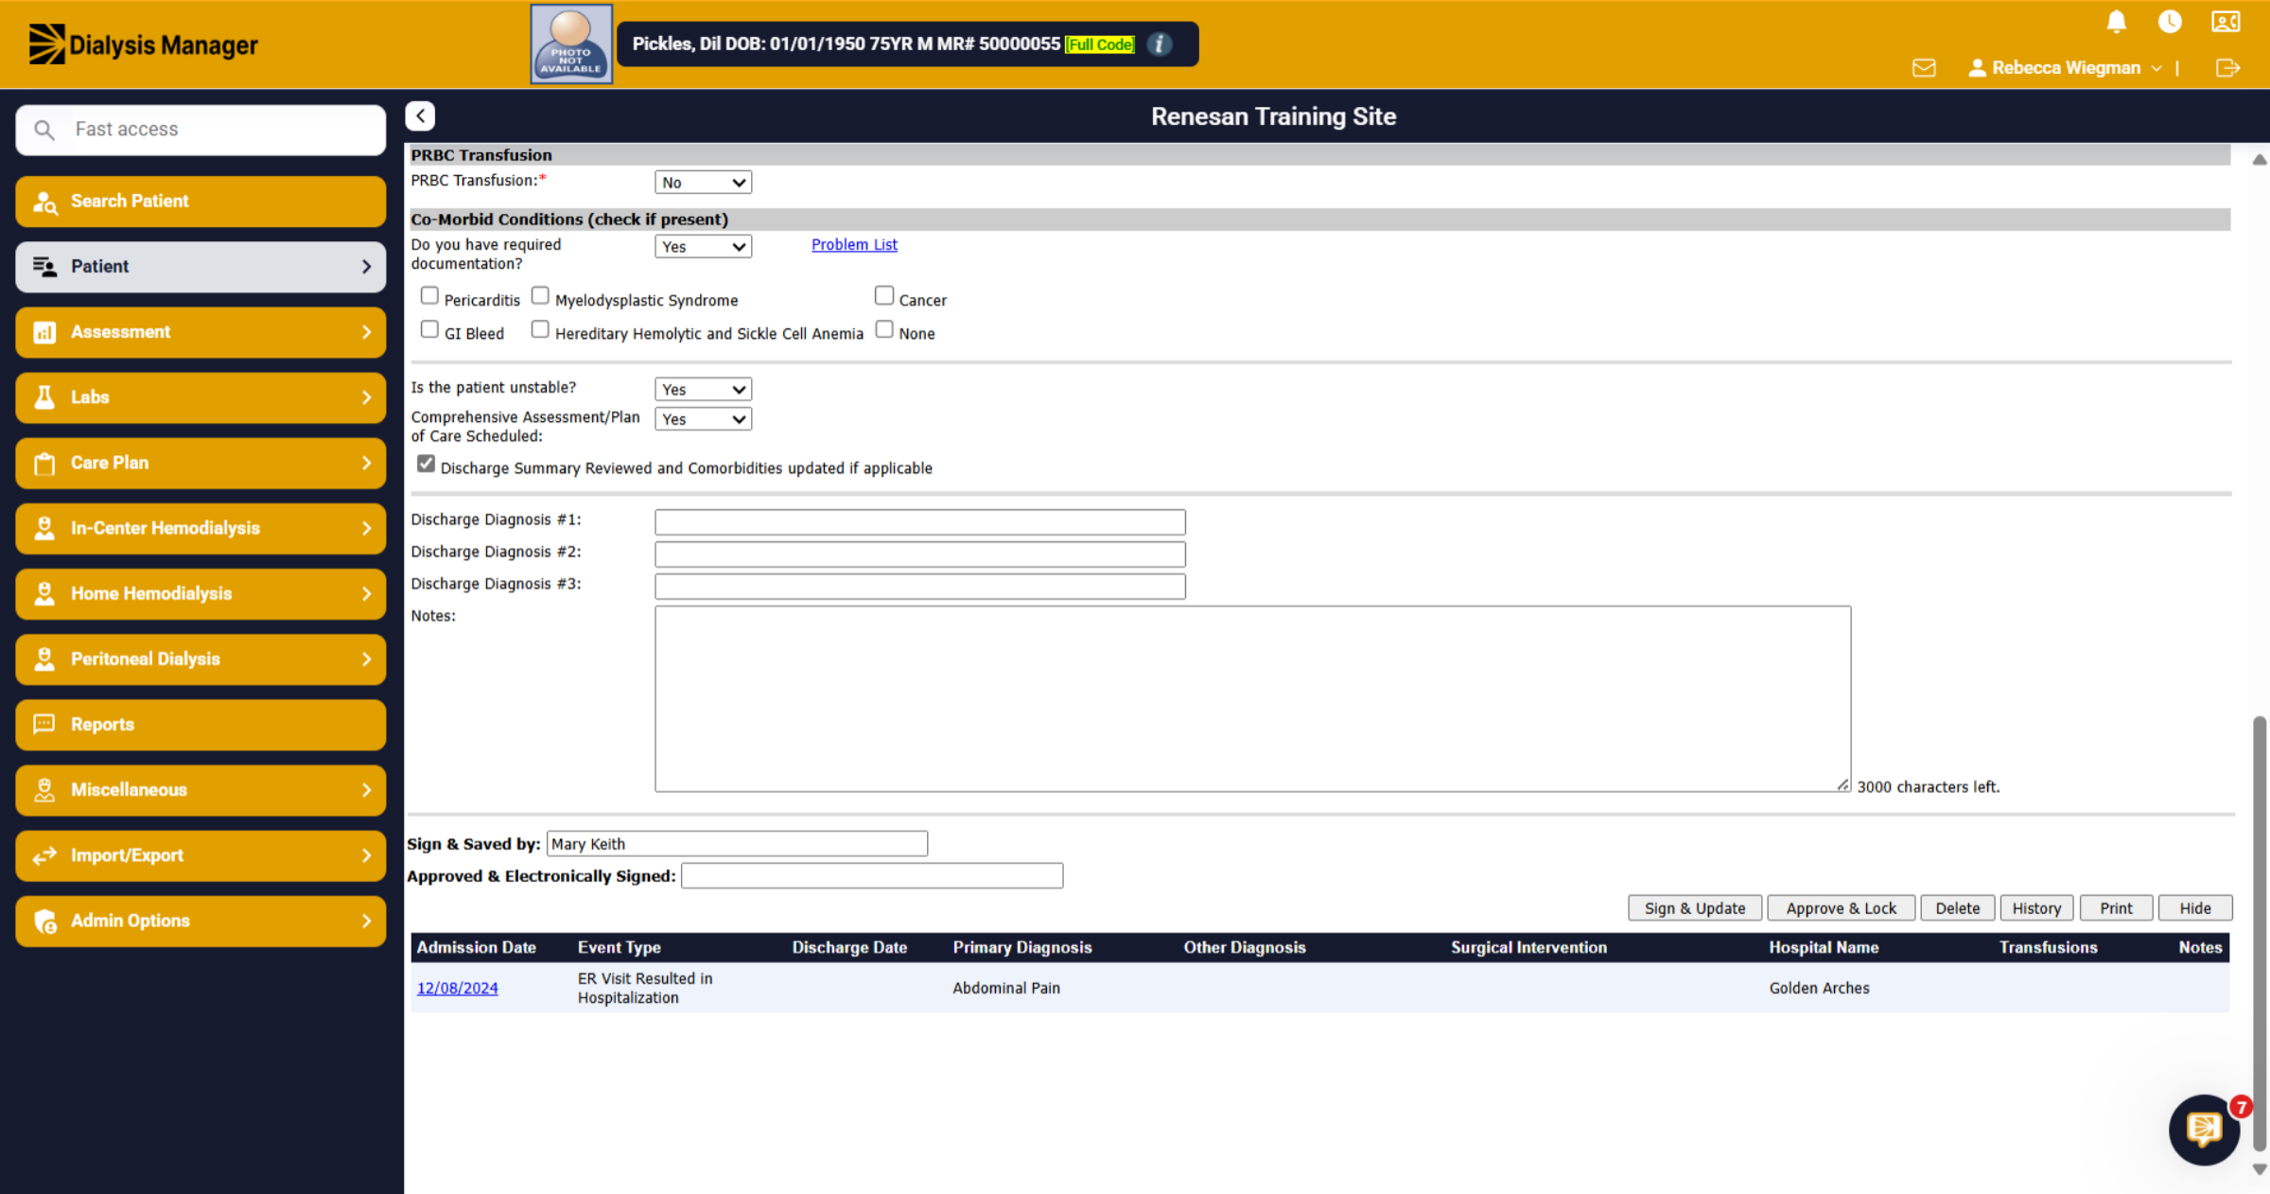Open the notifications bell icon

2116,22
